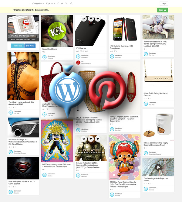Repin the HTC One X+ pin
182x202 pixels.
tap(84, 19)
